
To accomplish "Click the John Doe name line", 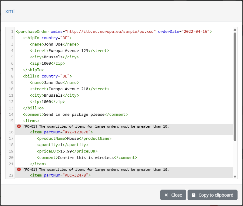I will [55, 44].
